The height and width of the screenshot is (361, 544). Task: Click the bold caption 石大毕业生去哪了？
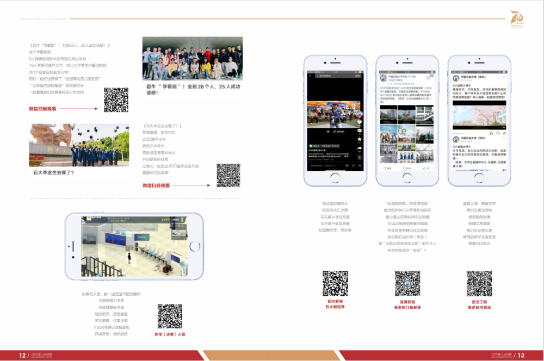click(53, 172)
